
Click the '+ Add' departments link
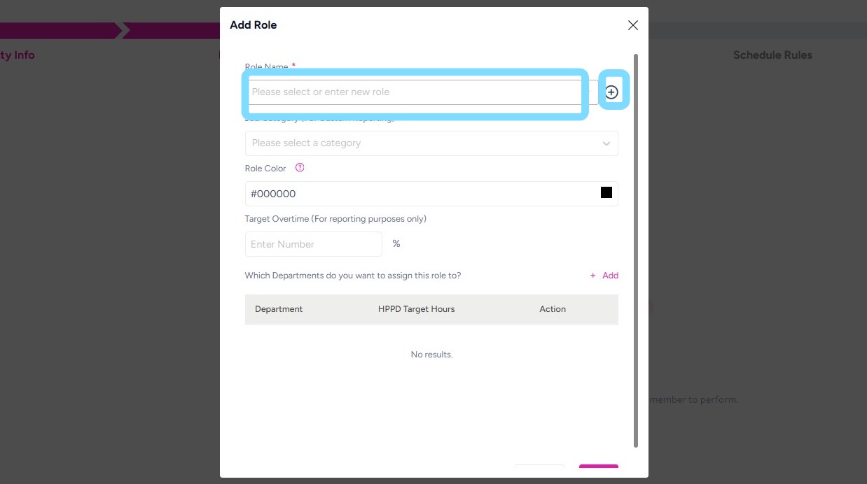(x=604, y=276)
